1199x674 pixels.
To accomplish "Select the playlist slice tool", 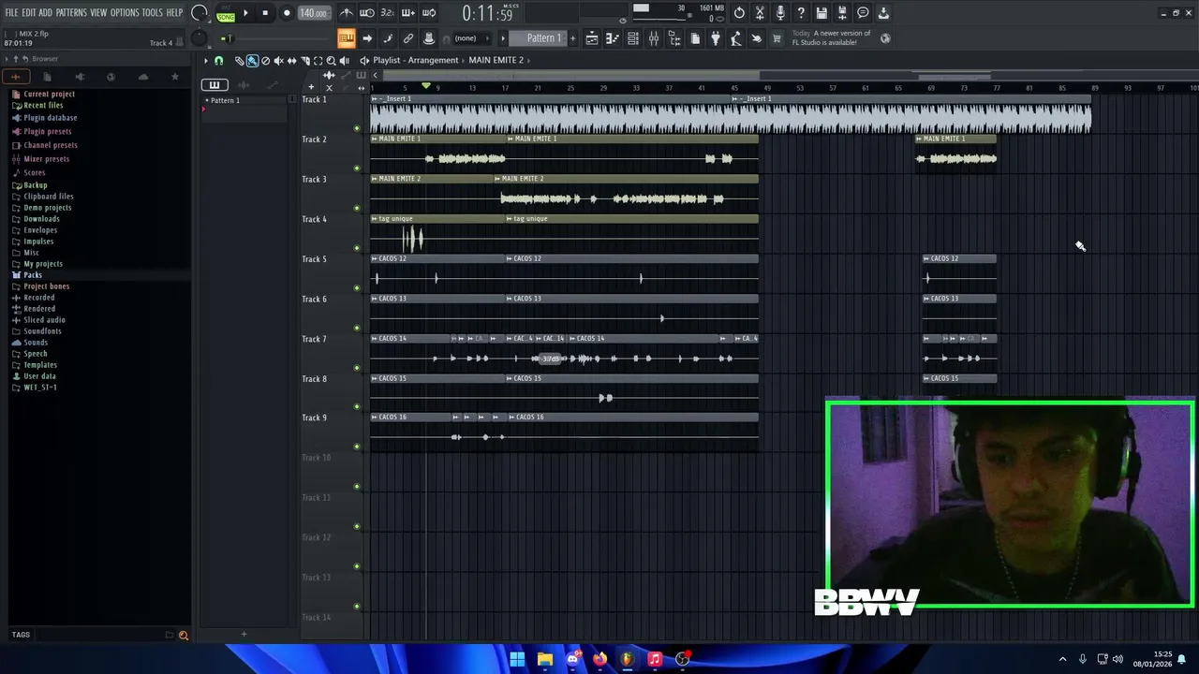I will coord(304,60).
